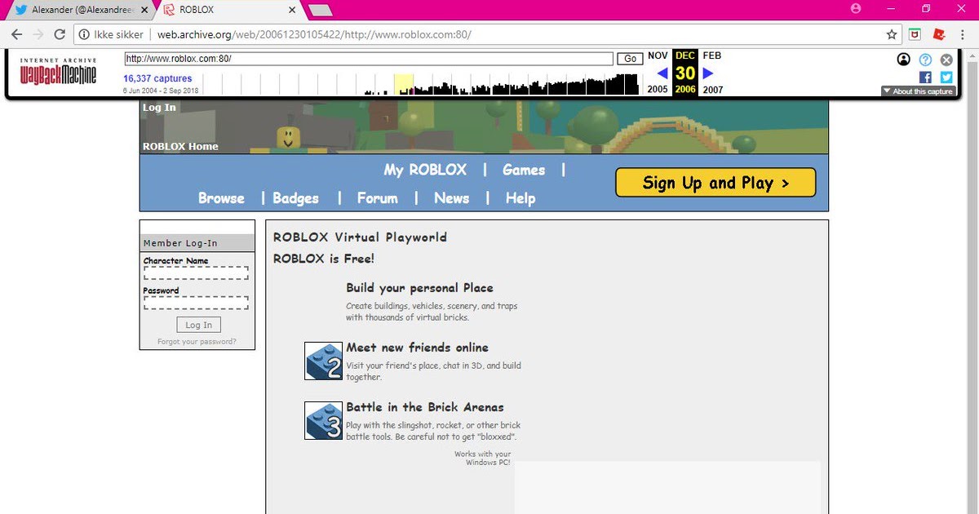Click the Wayback URL input field
Viewport: 979px width, 514px height.
click(x=368, y=59)
